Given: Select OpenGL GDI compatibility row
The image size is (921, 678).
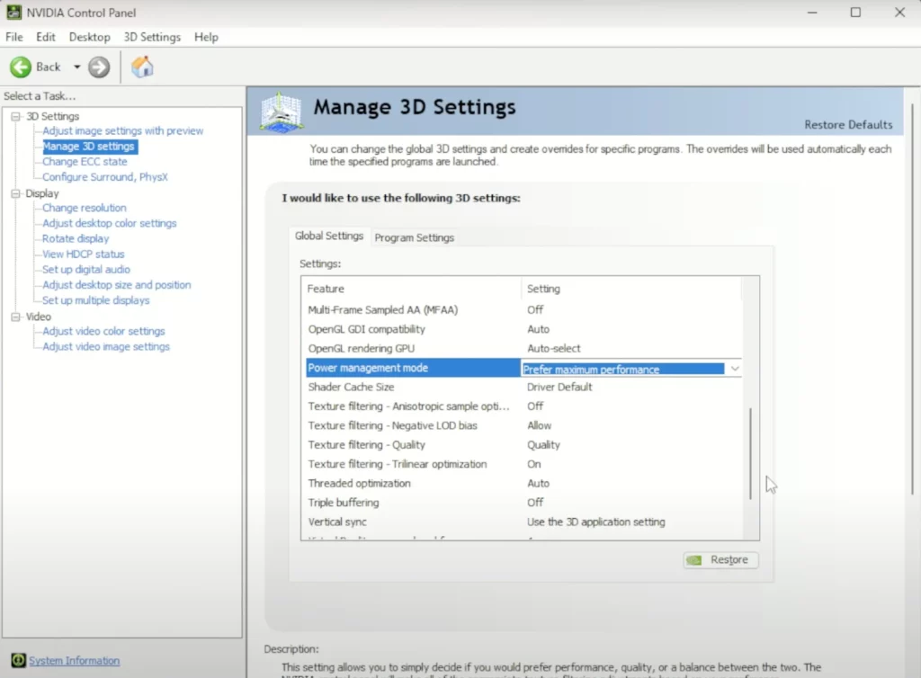Looking at the screenshot, I should (523, 329).
